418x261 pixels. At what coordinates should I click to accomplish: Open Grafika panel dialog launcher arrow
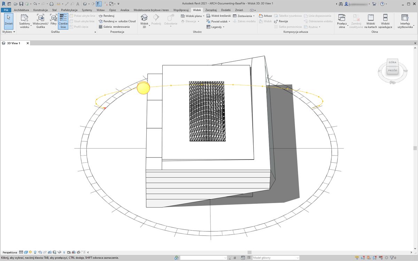click(x=95, y=32)
